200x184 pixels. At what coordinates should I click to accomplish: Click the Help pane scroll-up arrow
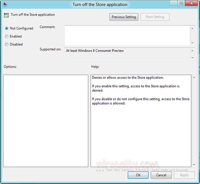pos(194,78)
